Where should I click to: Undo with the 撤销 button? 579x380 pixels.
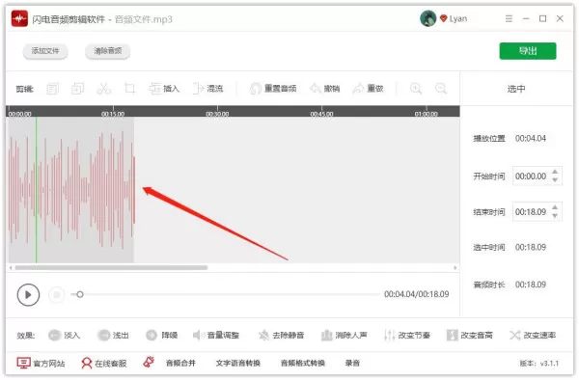325,89
